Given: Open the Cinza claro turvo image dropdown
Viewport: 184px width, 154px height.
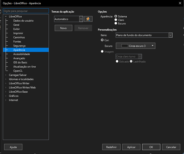Looking at the screenshot, I should coord(129,57).
